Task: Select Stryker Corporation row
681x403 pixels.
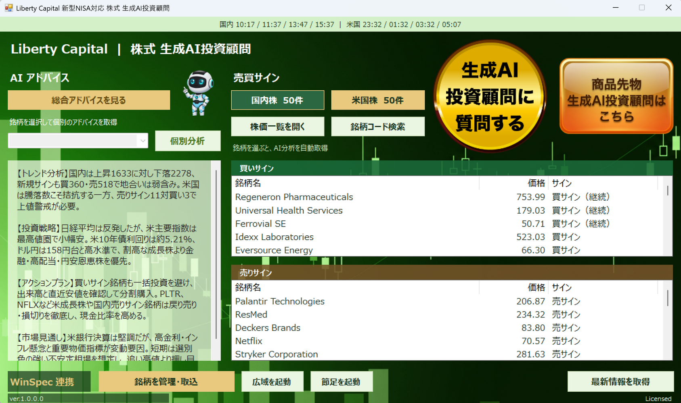Action: coord(447,354)
